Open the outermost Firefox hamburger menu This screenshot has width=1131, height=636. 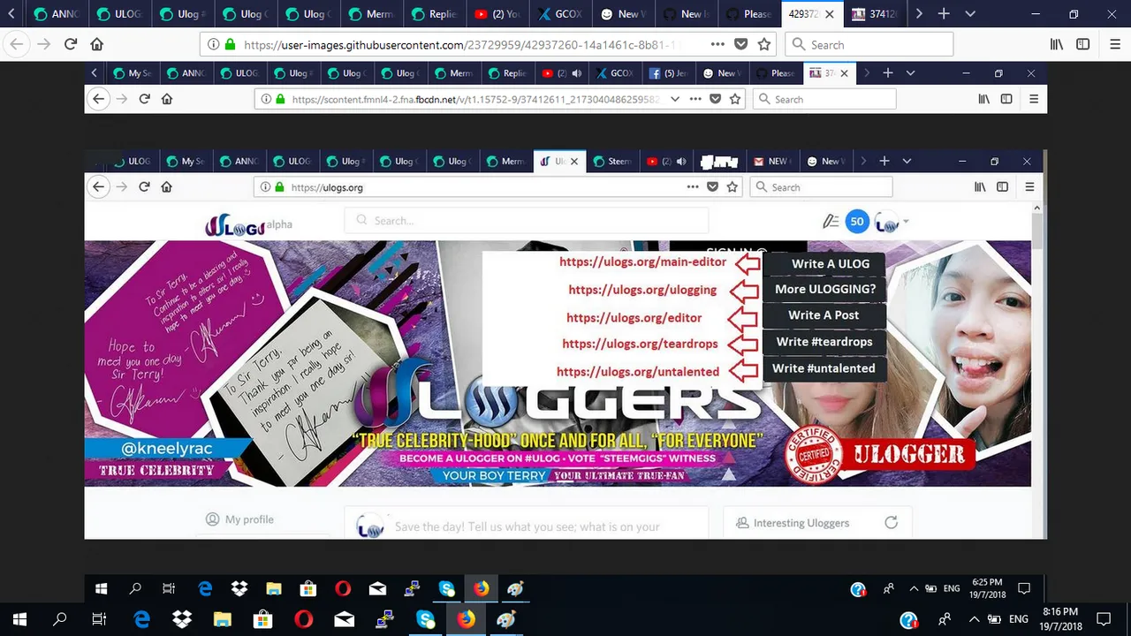pos(1115,44)
